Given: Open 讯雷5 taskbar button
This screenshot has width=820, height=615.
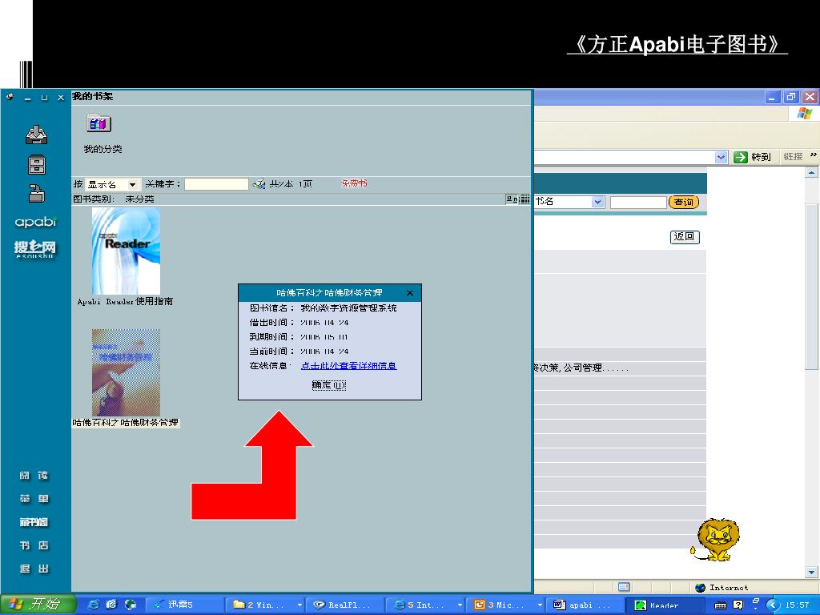Looking at the screenshot, I should click(x=184, y=605).
